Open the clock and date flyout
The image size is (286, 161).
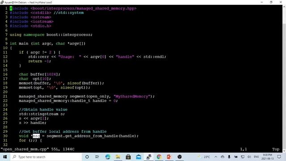tap(268, 157)
